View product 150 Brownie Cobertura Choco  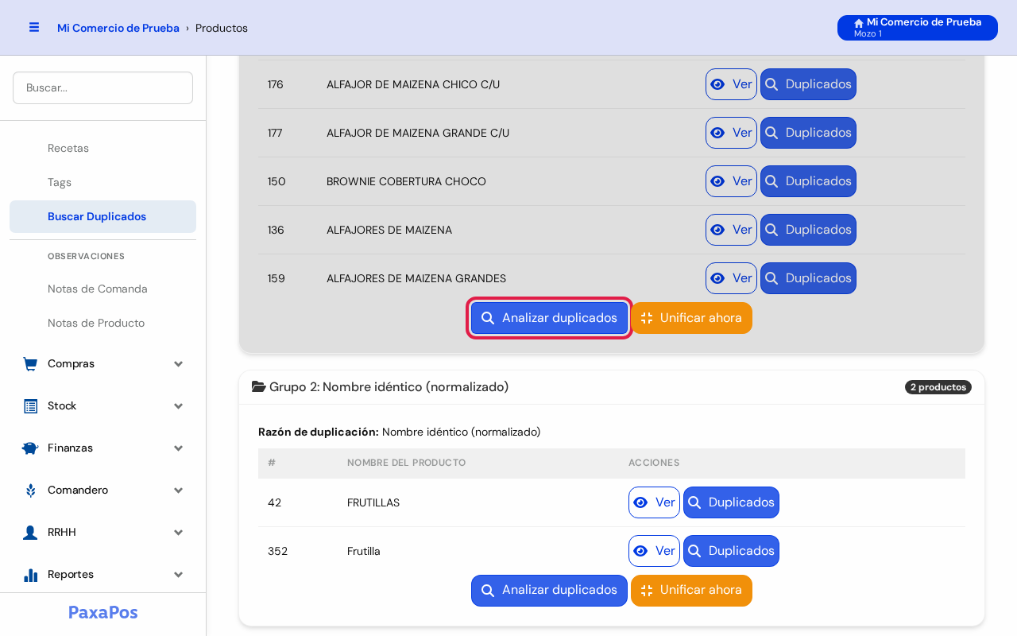click(x=731, y=181)
